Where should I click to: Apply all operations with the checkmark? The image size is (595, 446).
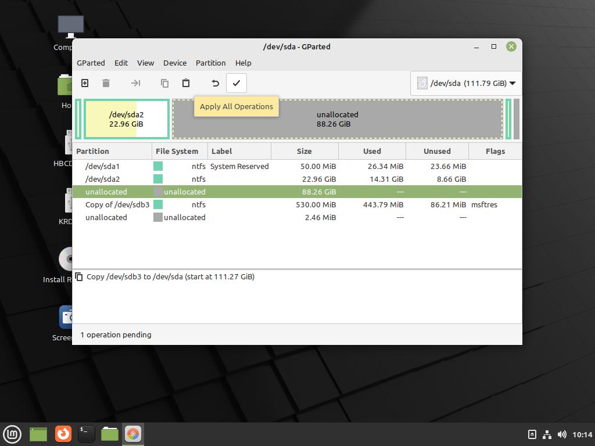coord(236,83)
